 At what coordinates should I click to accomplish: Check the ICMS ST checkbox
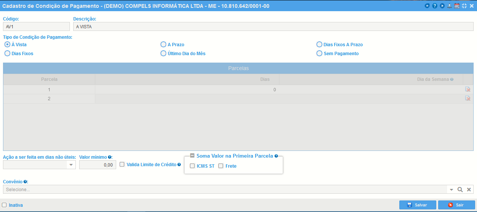pos(192,166)
